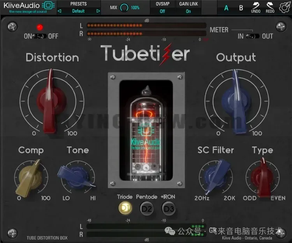Screen dimensions: 292x243
Task: Click the HI label under Tone
Action: (x=93, y=198)
